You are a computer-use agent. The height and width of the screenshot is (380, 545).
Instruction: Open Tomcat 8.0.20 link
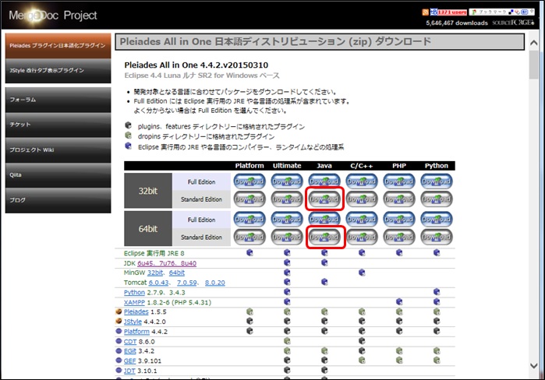click(214, 283)
